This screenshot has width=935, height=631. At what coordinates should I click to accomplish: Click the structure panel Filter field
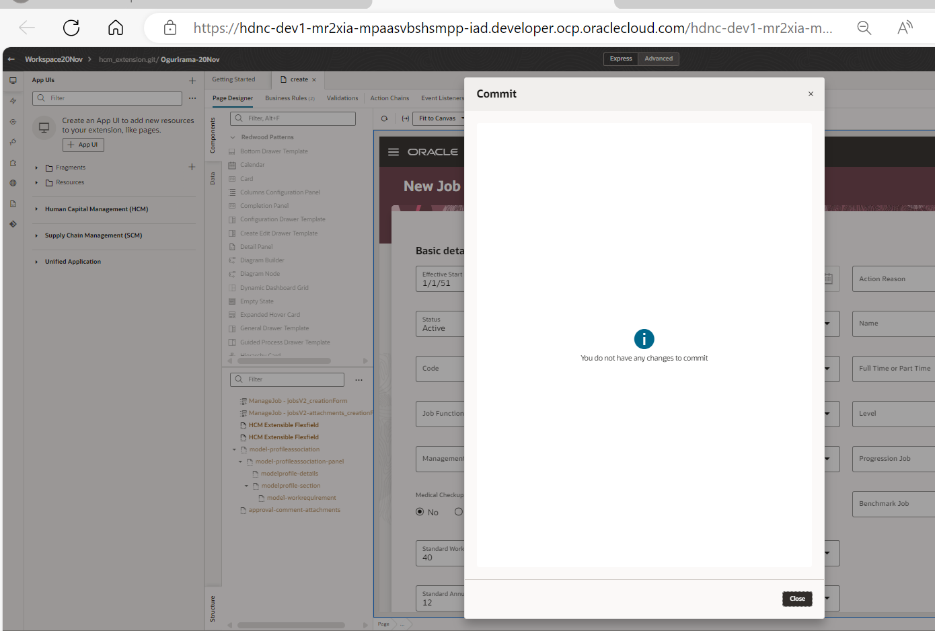click(287, 379)
